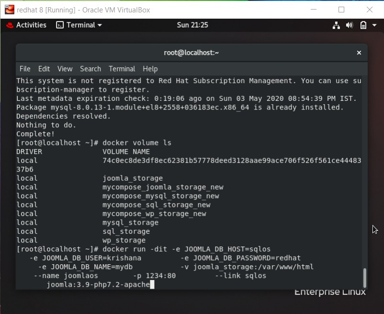Click the terminal icon in top bar
Viewport: 384px width, 314px height.
[60, 25]
